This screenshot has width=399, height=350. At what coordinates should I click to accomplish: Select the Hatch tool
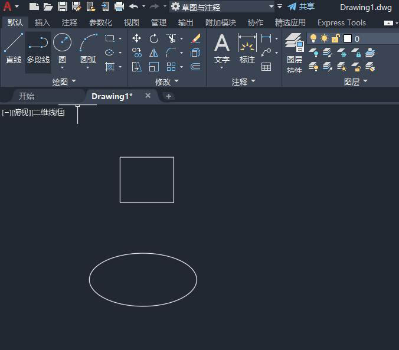[110, 67]
